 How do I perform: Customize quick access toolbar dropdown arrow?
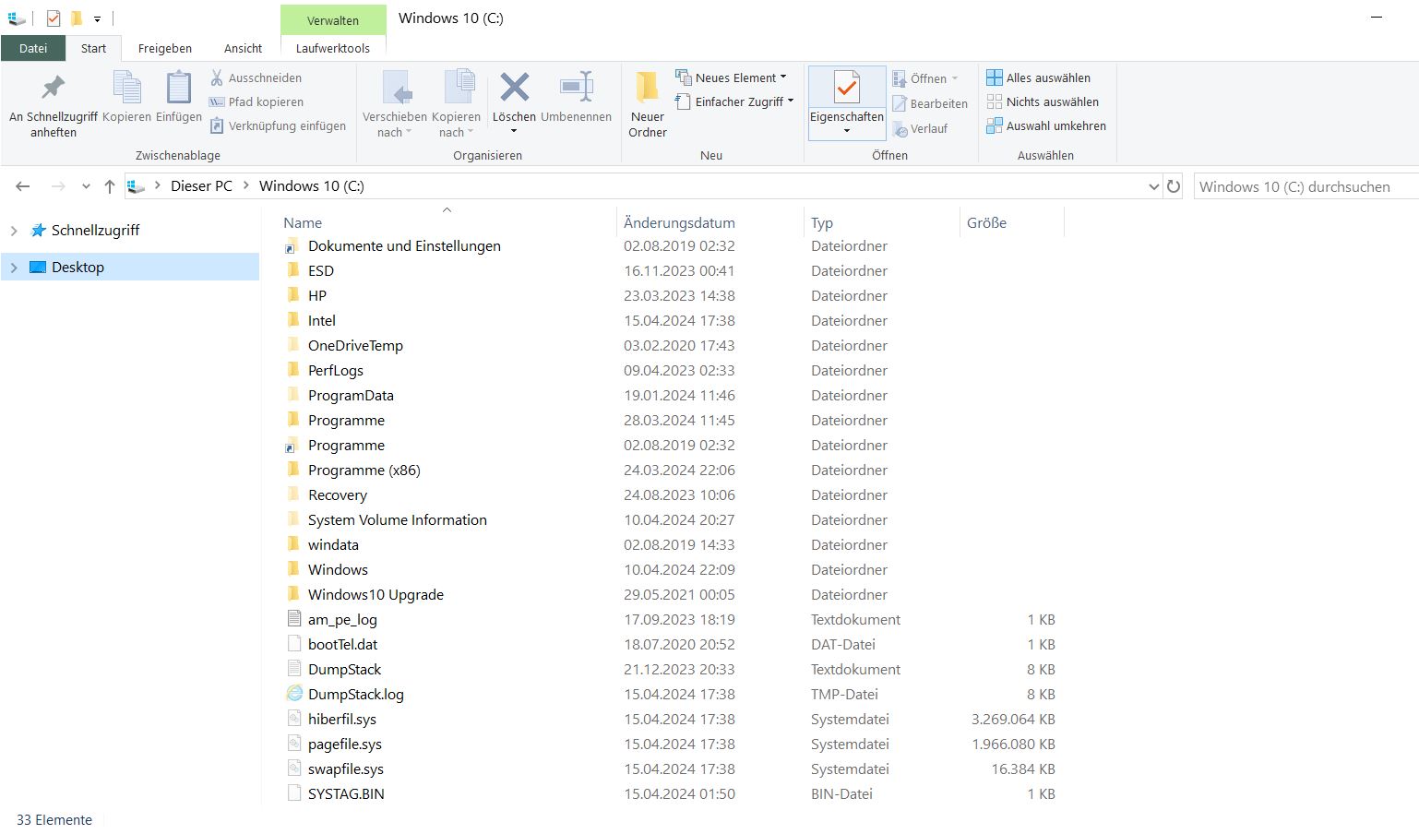click(97, 19)
